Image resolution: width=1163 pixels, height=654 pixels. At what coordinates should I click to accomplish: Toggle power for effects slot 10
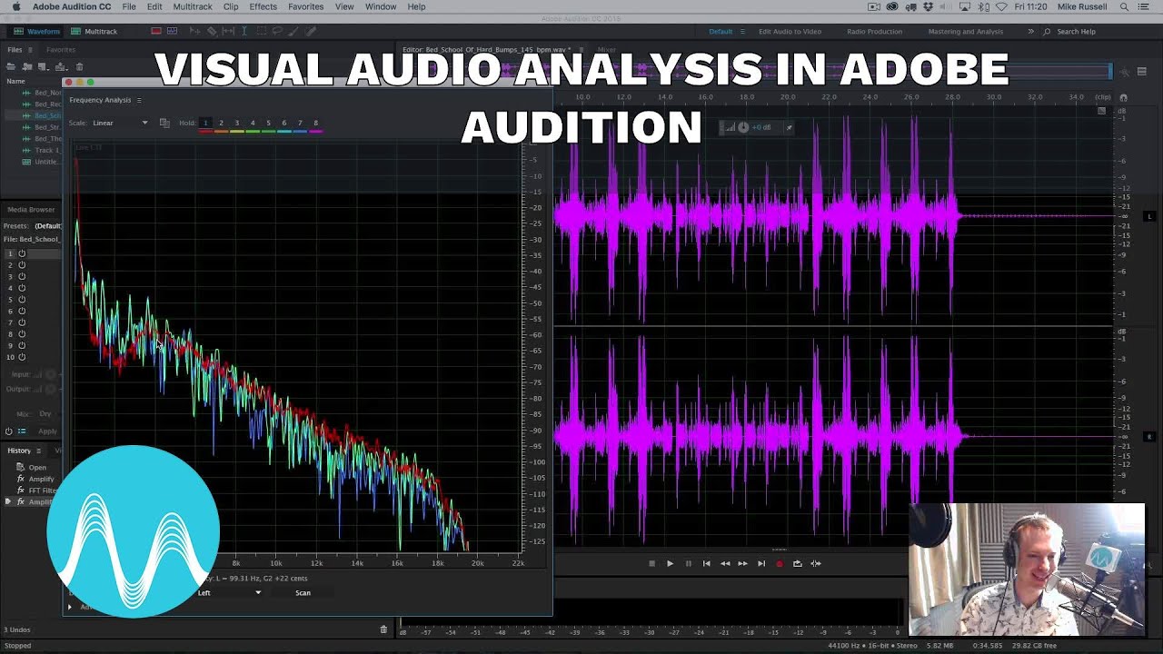tap(22, 357)
